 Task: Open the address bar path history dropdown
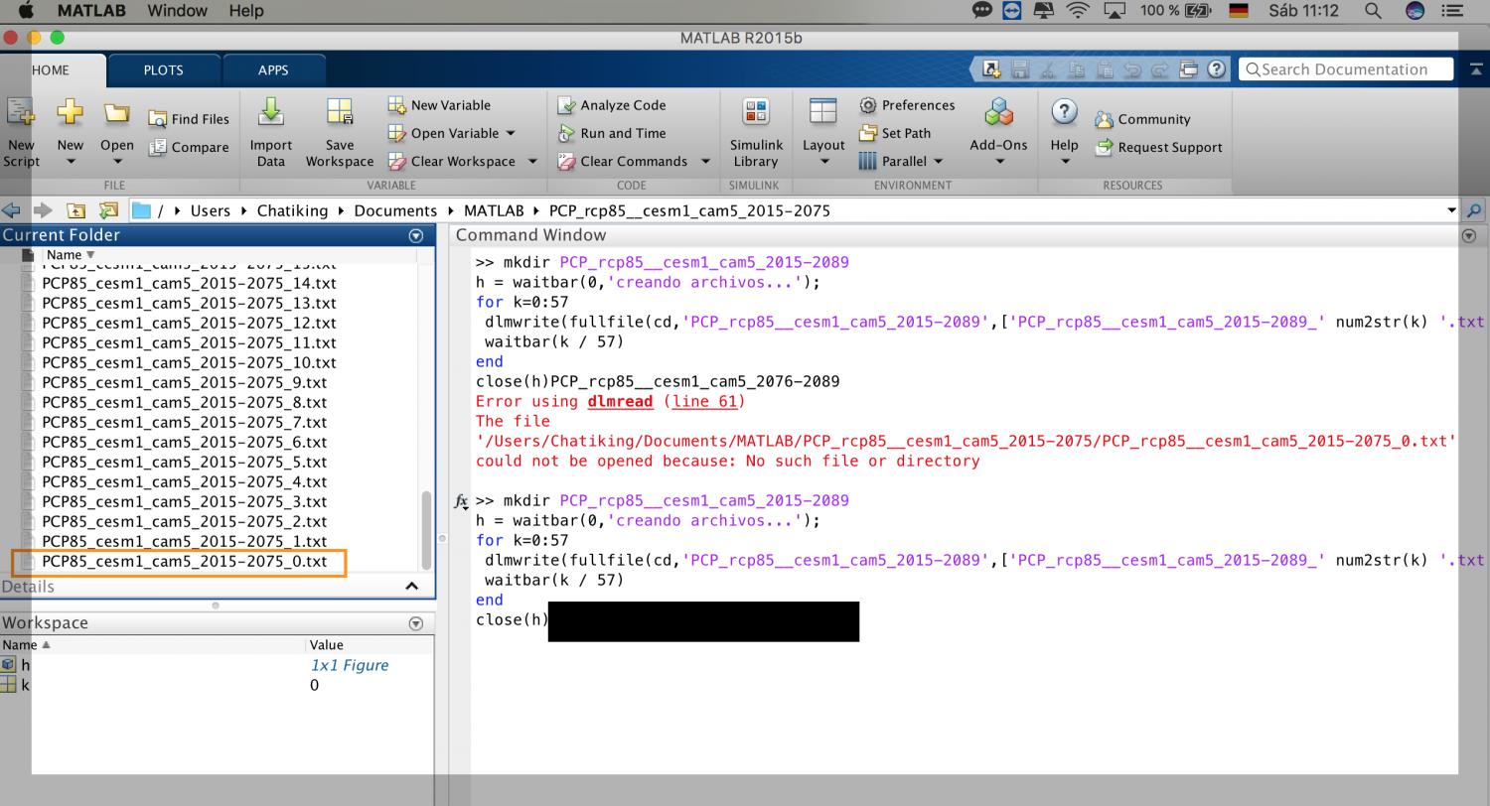click(x=1452, y=210)
